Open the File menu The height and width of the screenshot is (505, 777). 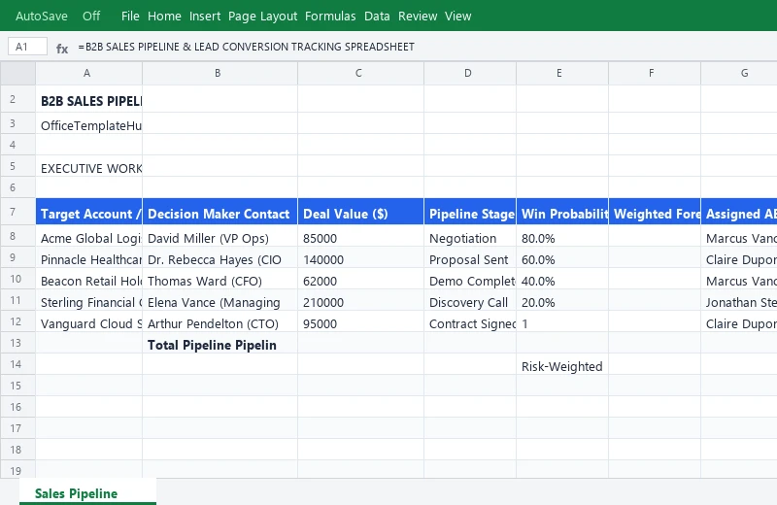(x=130, y=16)
